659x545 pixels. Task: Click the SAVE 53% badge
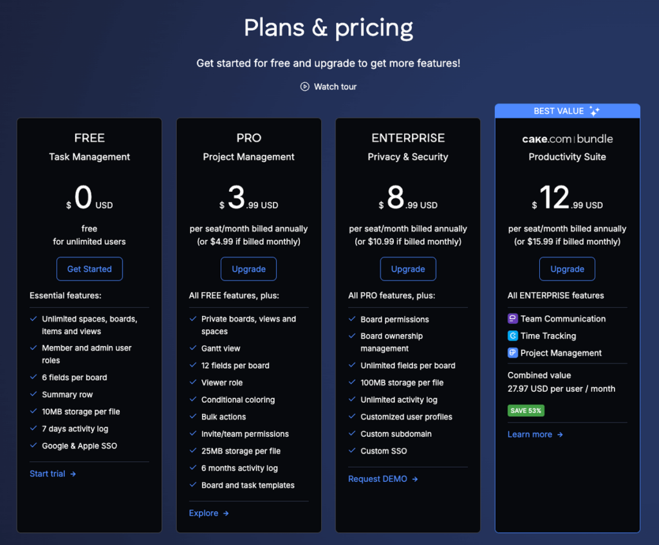(526, 410)
